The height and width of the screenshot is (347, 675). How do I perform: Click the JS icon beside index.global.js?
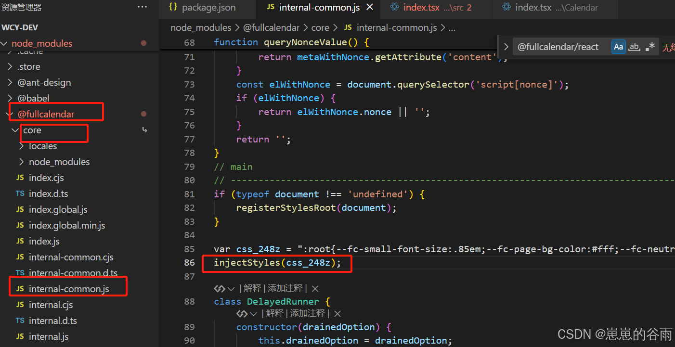pyautogui.click(x=20, y=209)
